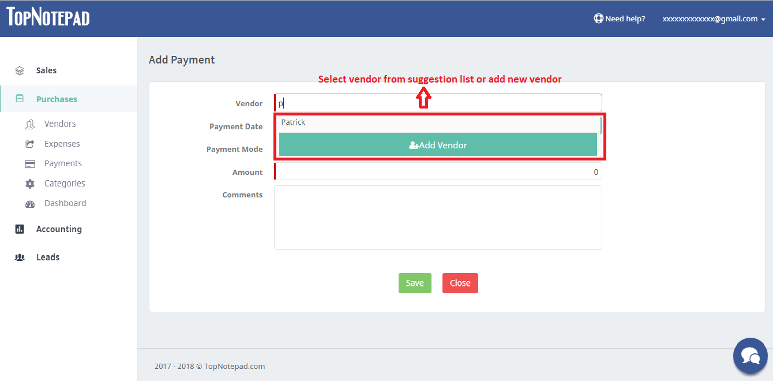
Task: Open the Dashboard menu item
Action: 65,203
